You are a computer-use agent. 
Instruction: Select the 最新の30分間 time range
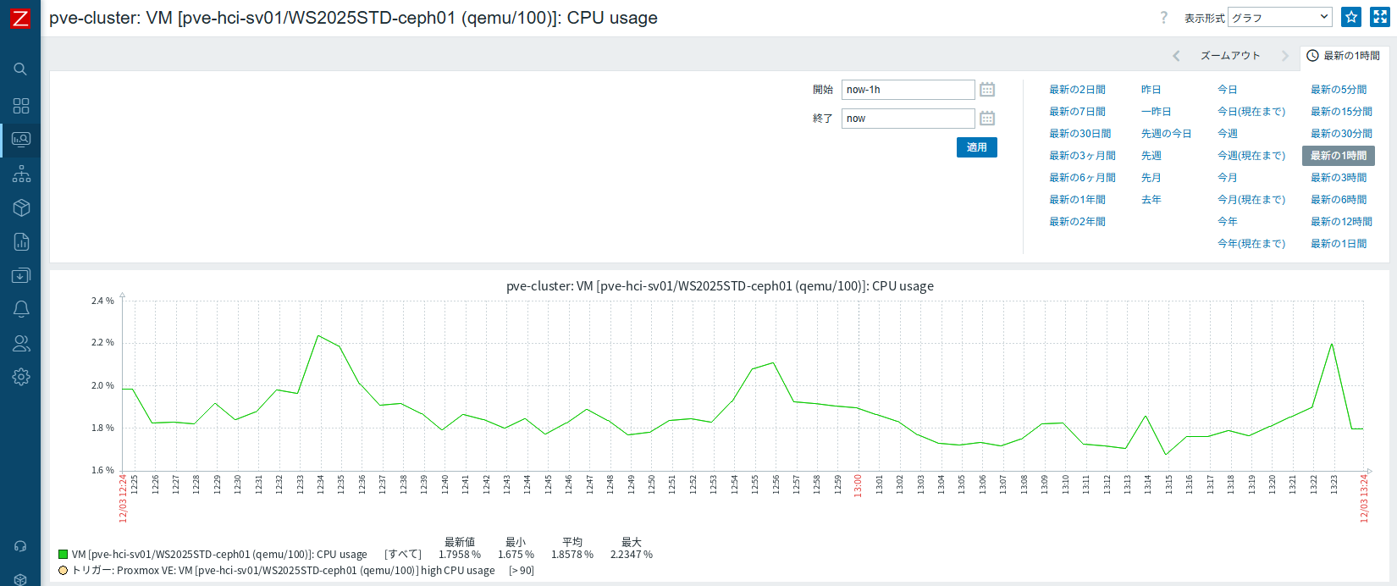[x=1341, y=134]
